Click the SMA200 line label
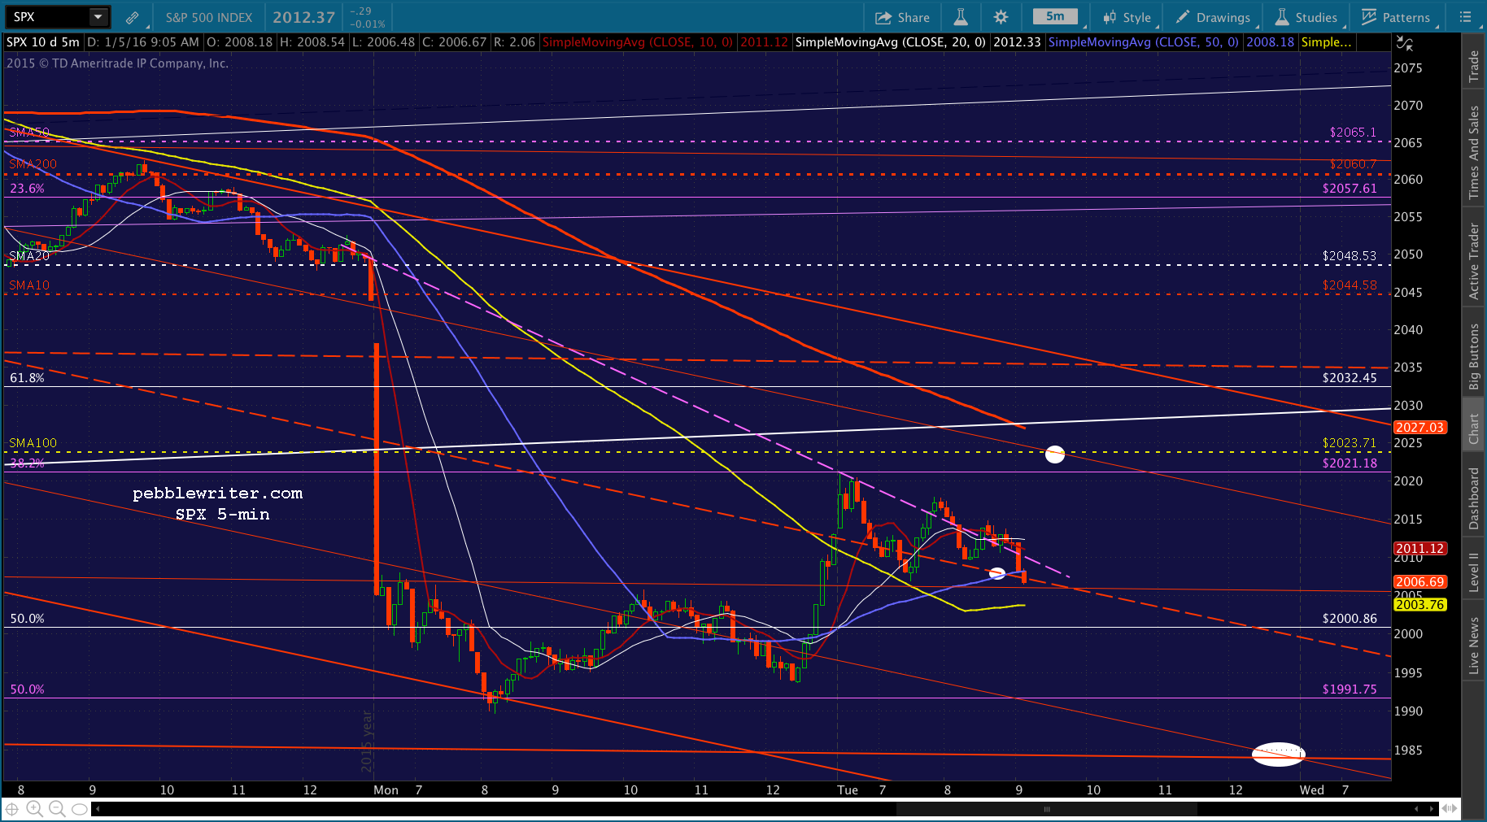Screen dimensions: 1487x822 click(33, 164)
